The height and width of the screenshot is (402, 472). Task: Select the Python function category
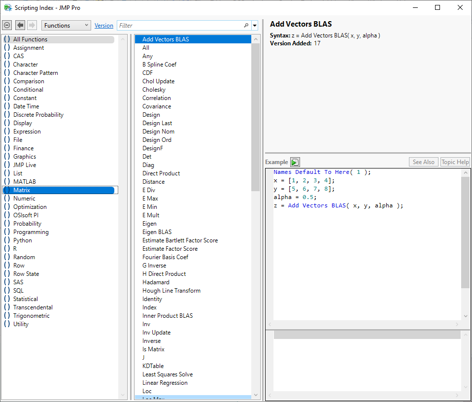(22, 240)
